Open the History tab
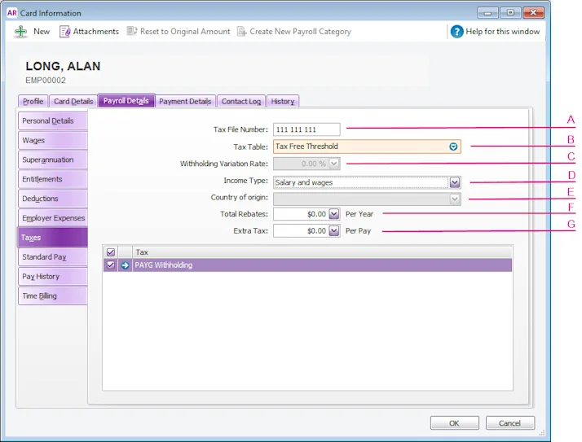This screenshot has width=582, height=442. (283, 101)
